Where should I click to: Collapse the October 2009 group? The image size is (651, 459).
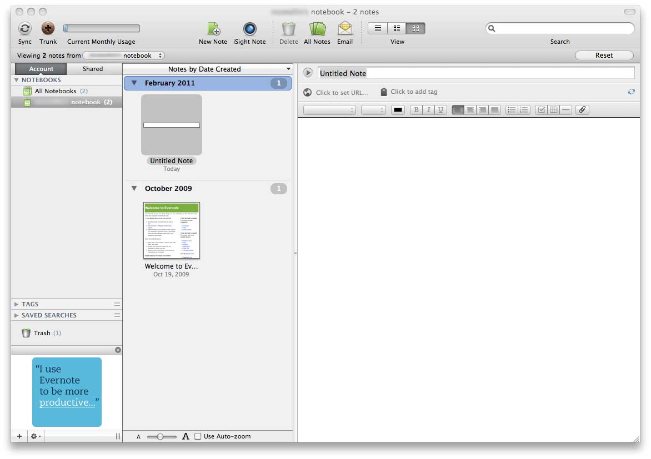click(134, 188)
